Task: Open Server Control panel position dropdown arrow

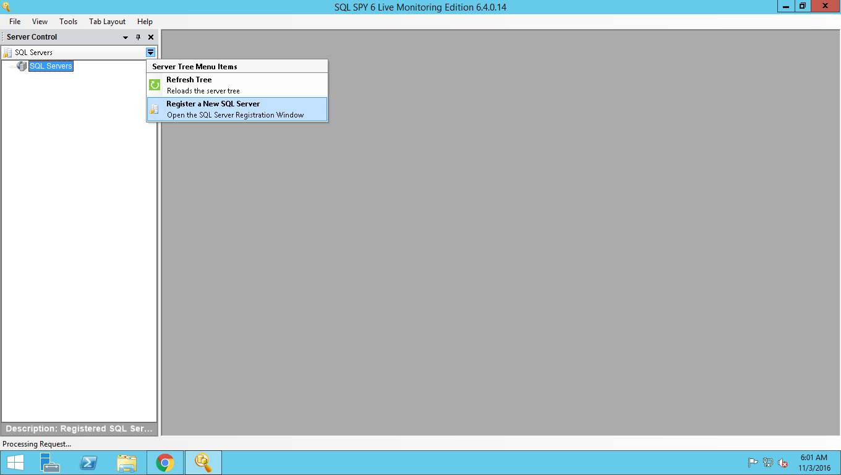Action: (x=126, y=38)
